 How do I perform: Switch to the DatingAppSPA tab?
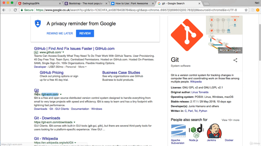coord(39,4)
